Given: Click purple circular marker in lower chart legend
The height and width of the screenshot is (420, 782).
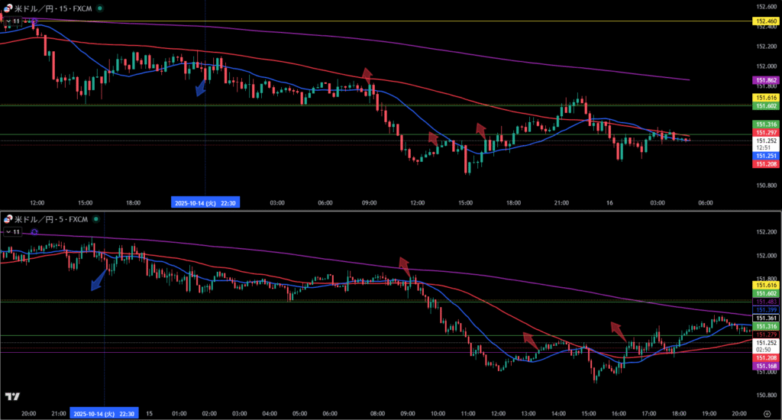Looking at the screenshot, I should click(x=34, y=231).
